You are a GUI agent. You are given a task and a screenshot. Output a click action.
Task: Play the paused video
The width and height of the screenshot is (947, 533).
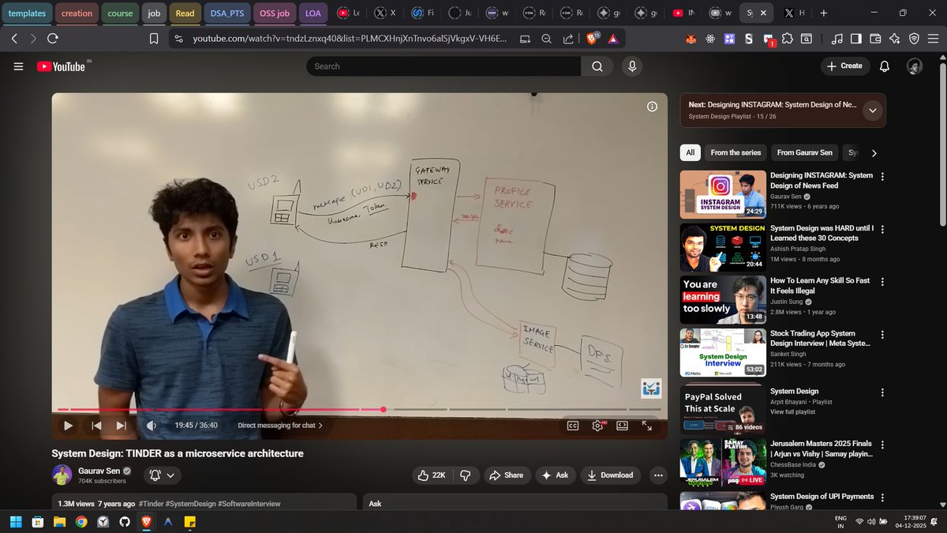click(68, 426)
